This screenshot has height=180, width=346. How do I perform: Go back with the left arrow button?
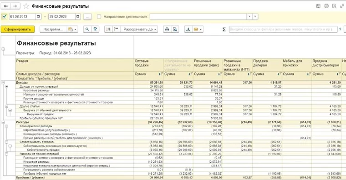click(x=6, y=6)
